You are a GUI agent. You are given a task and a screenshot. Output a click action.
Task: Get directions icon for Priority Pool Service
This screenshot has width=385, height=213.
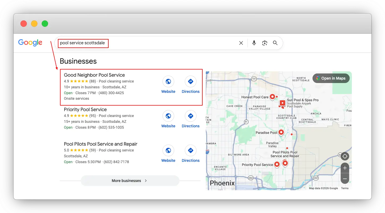[x=191, y=116]
